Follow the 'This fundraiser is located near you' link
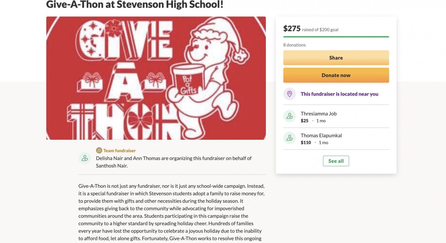This screenshot has width=446, height=243. click(x=339, y=94)
